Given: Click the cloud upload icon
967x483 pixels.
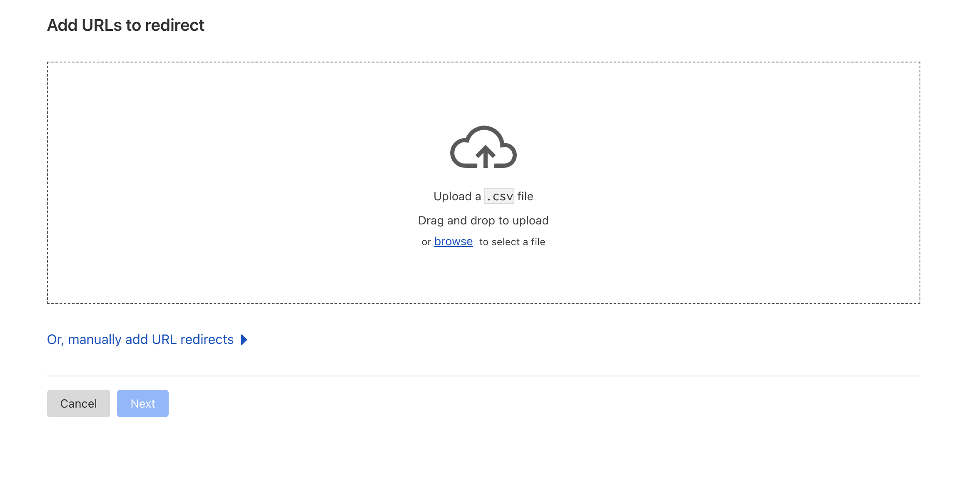Looking at the screenshot, I should (x=483, y=147).
